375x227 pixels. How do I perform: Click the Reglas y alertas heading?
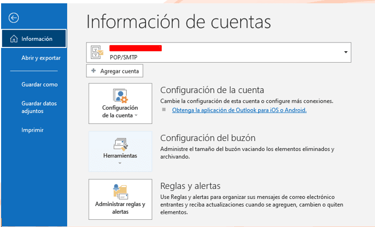click(191, 186)
